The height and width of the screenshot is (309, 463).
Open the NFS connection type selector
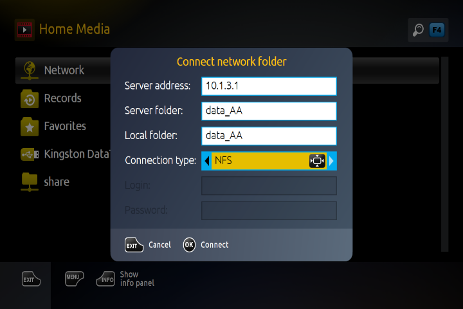pyautogui.click(x=260, y=161)
